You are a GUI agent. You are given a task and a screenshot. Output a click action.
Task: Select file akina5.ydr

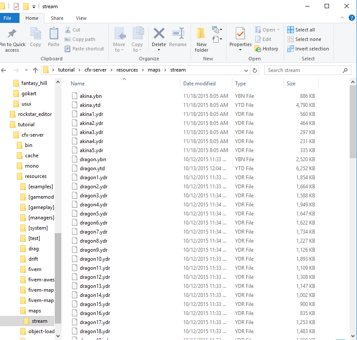pyautogui.click(x=91, y=150)
